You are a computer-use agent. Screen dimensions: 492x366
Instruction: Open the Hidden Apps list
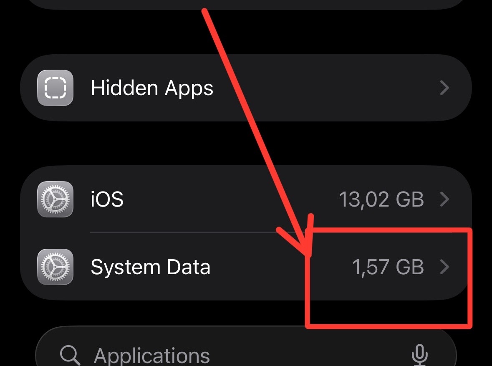coord(167,88)
